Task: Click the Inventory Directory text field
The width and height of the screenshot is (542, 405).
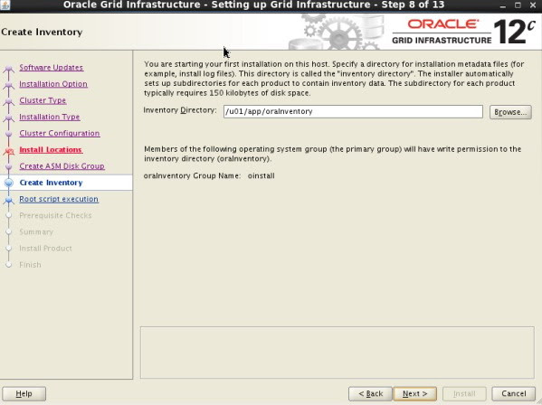Action: pyautogui.click(x=353, y=111)
